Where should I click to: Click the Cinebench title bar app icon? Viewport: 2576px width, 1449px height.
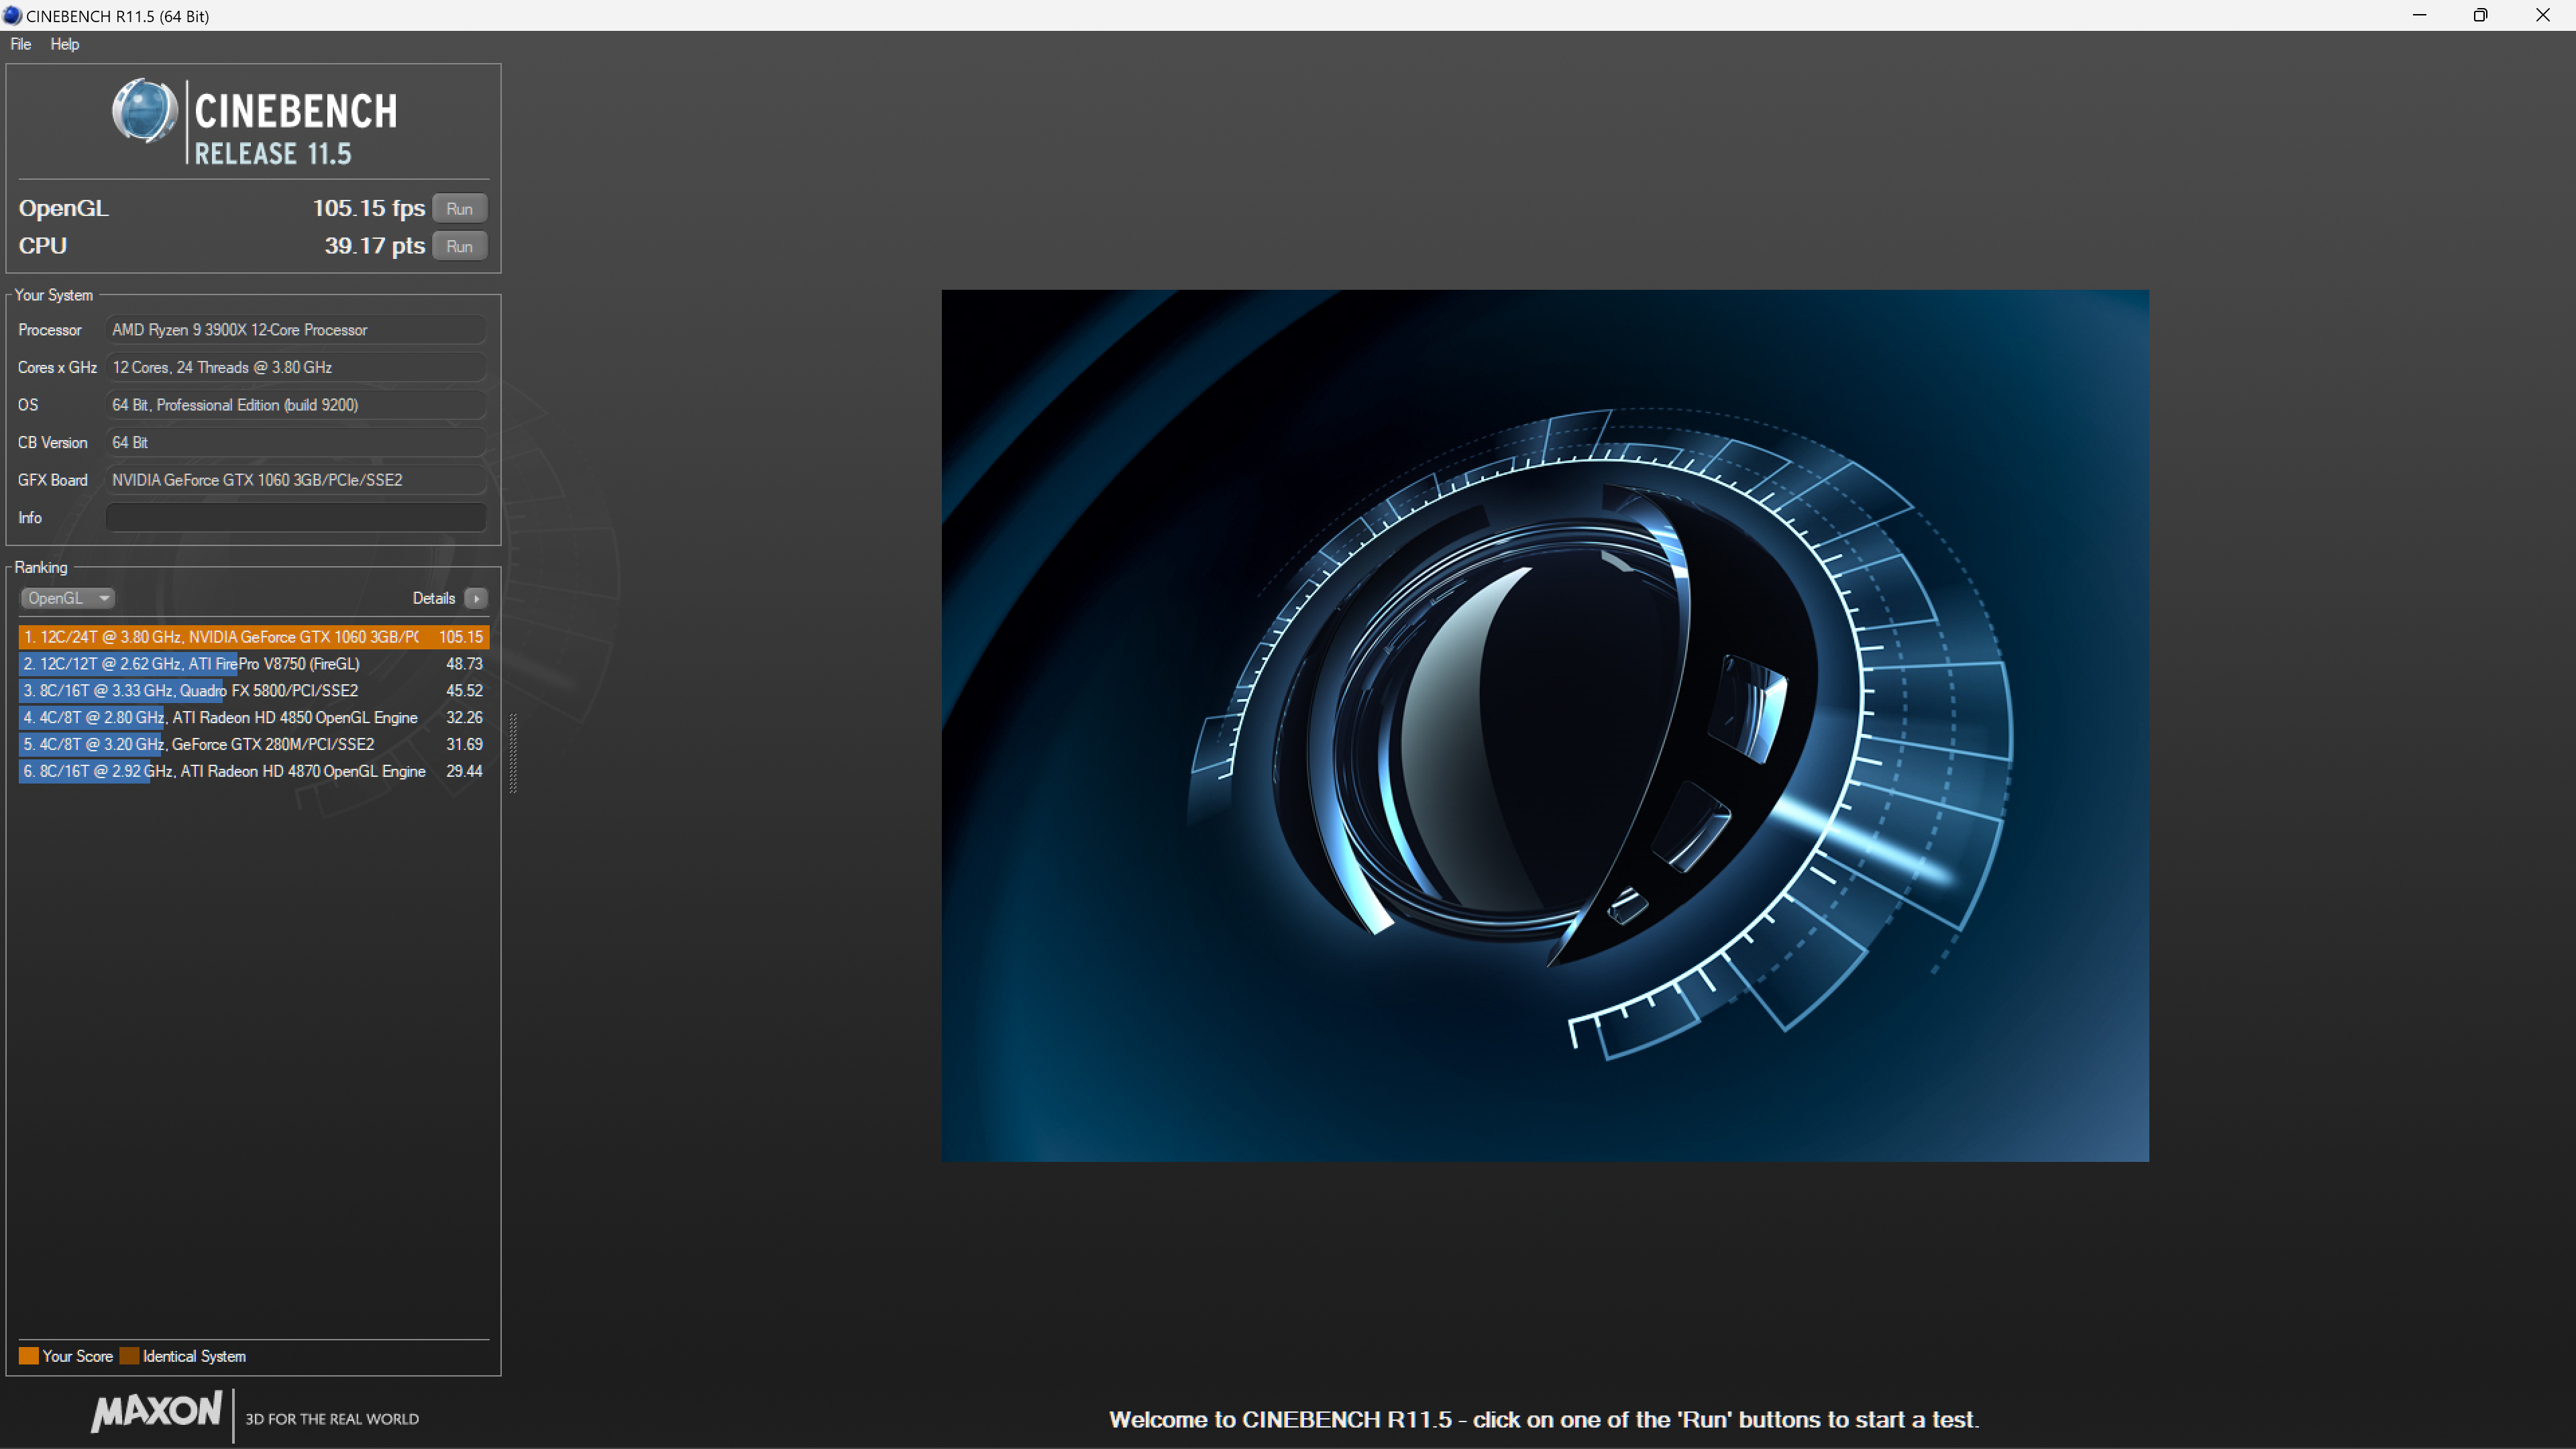(12, 15)
